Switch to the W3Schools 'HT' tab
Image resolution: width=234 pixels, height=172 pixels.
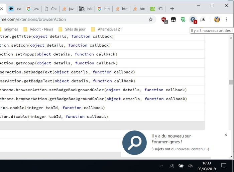[156, 9]
